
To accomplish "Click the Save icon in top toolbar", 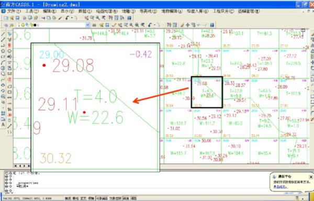I will tap(17, 18).
